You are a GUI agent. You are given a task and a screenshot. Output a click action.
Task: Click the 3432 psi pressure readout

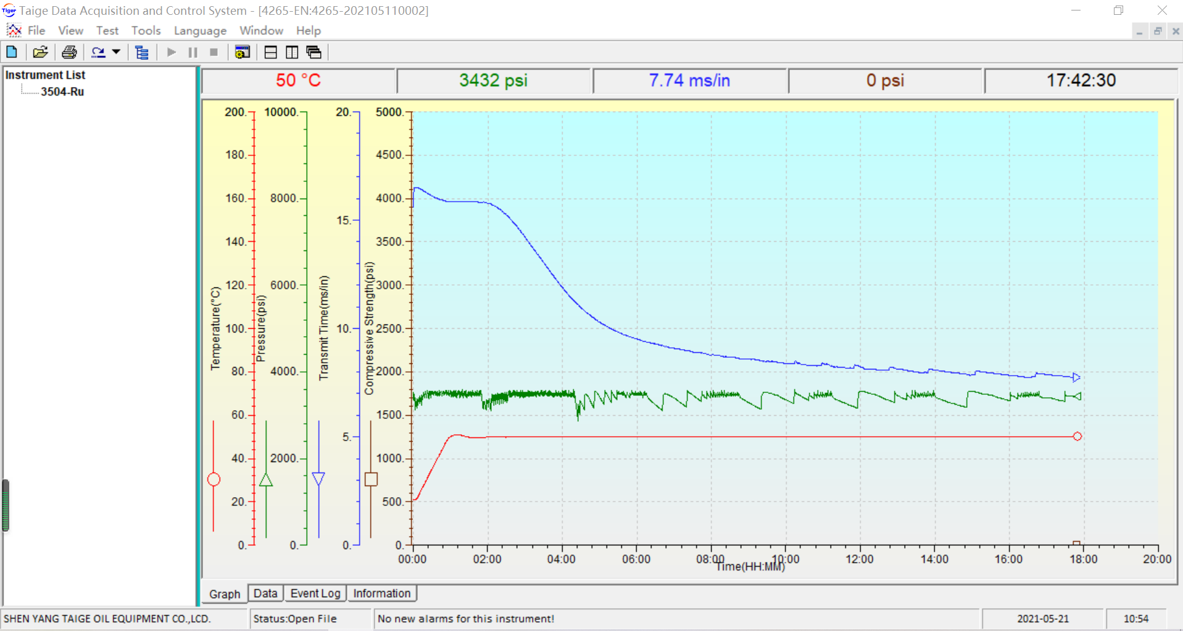coord(494,80)
